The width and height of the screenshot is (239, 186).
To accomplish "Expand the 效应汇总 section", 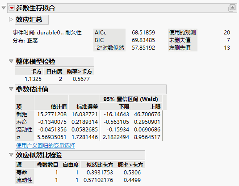I will pos(11,20).
